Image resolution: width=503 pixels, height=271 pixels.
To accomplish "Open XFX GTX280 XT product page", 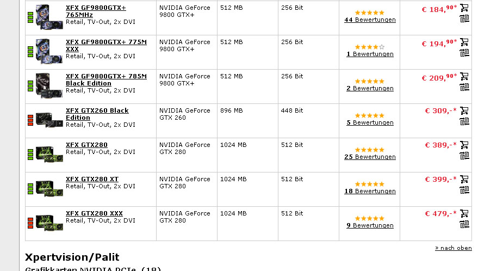I will coord(92,179).
